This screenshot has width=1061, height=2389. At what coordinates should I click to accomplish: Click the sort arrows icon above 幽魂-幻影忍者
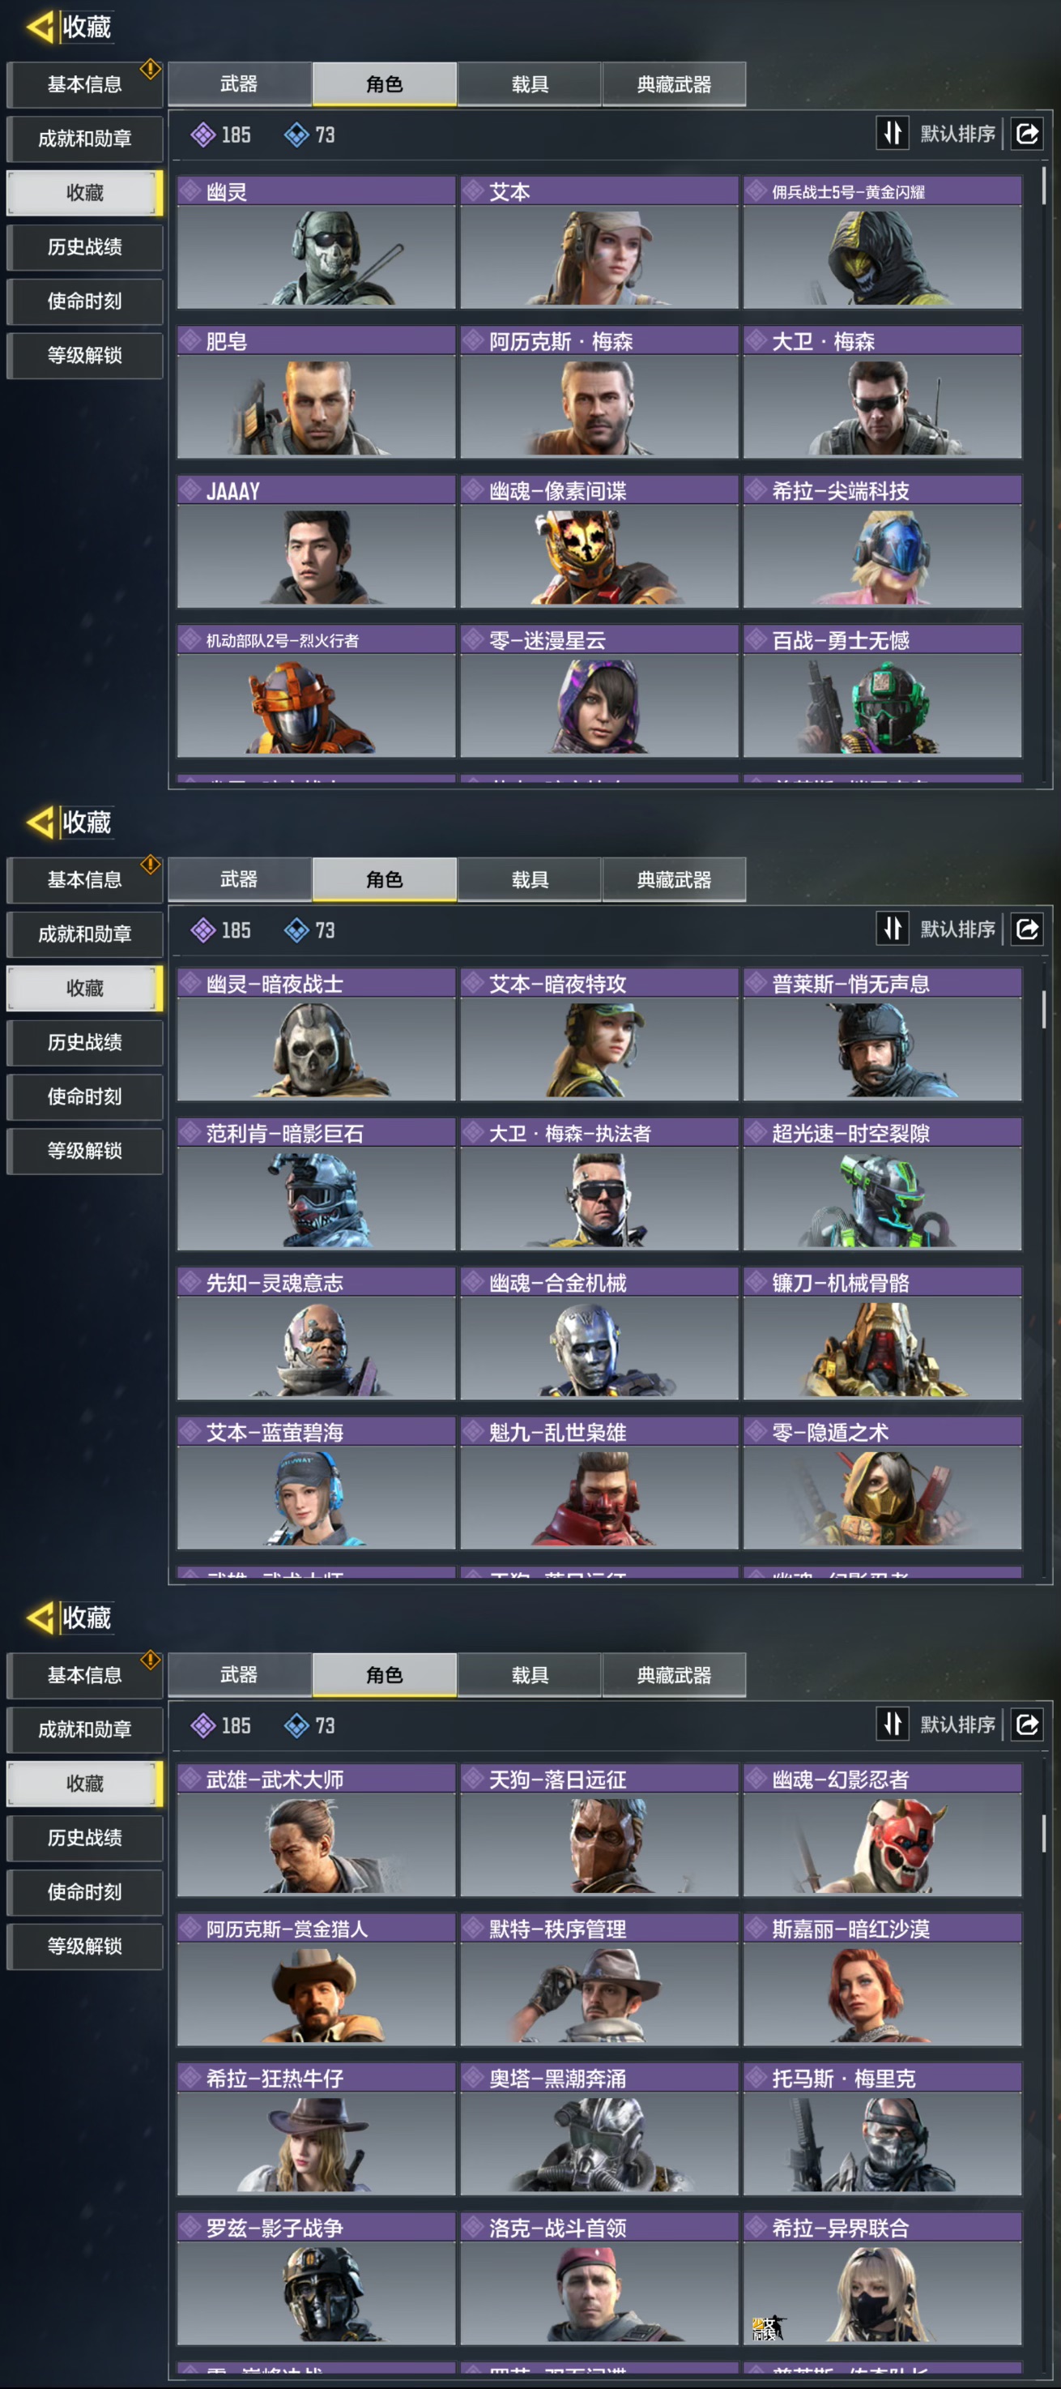(x=893, y=1723)
